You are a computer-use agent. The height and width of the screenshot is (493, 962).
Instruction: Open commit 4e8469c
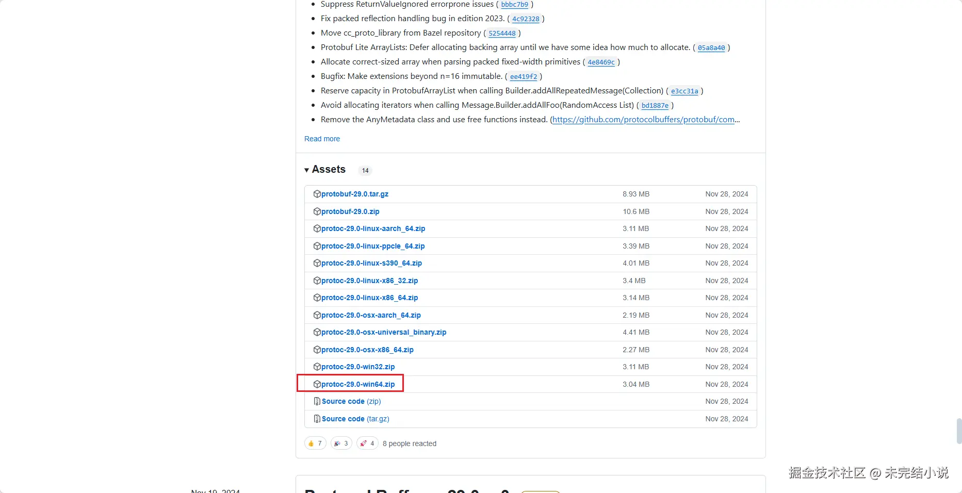(x=601, y=62)
